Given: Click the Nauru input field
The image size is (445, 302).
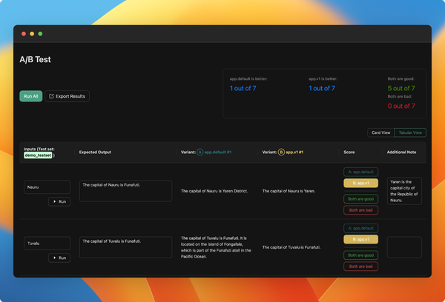Looking at the screenshot, I should pyautogui.click(x=47, y=187).
